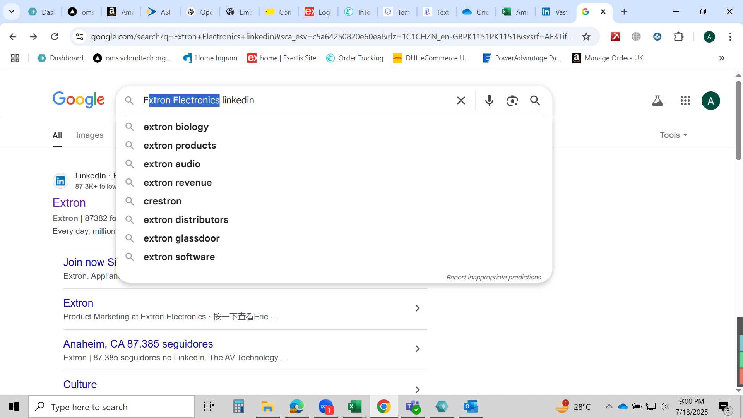Image resolution: width=743 pixels, height=418 pixels.
Task: Go to the Google homepage logo
Action: tap(79, 100)
